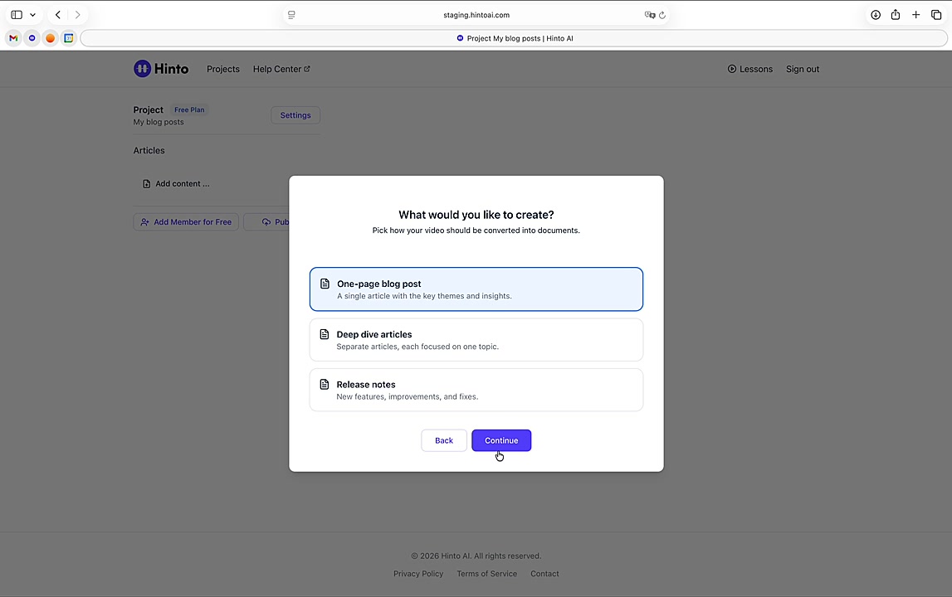
Task: Choose the Deep dive articles option
Action: coord(476,340)
